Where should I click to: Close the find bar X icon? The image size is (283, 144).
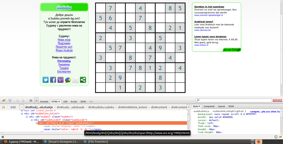3,137
